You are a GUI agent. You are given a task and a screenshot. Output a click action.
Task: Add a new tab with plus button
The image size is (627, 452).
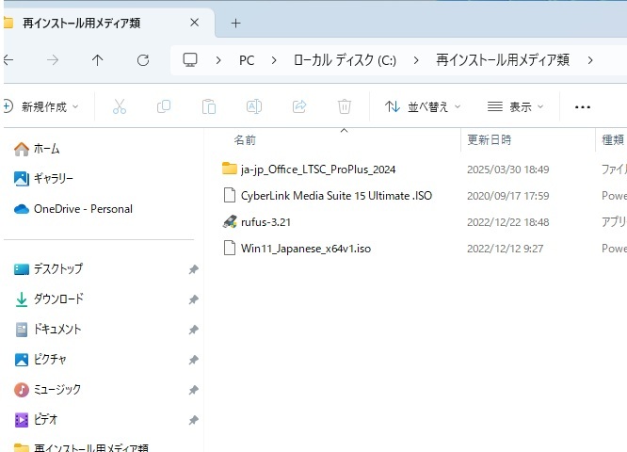click(x=236, y=24)
